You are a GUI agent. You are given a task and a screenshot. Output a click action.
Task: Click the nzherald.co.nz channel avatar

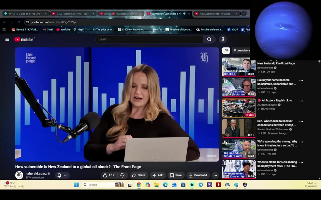click(x=19, y=175)
